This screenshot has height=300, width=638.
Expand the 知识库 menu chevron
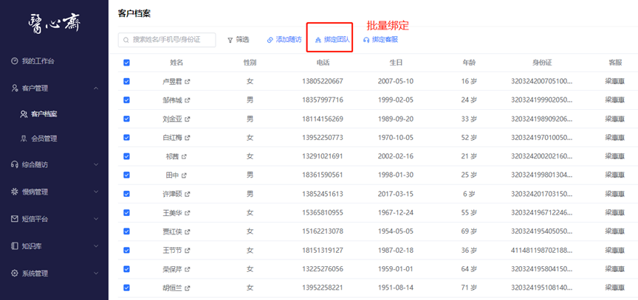[x=96, y=246]
